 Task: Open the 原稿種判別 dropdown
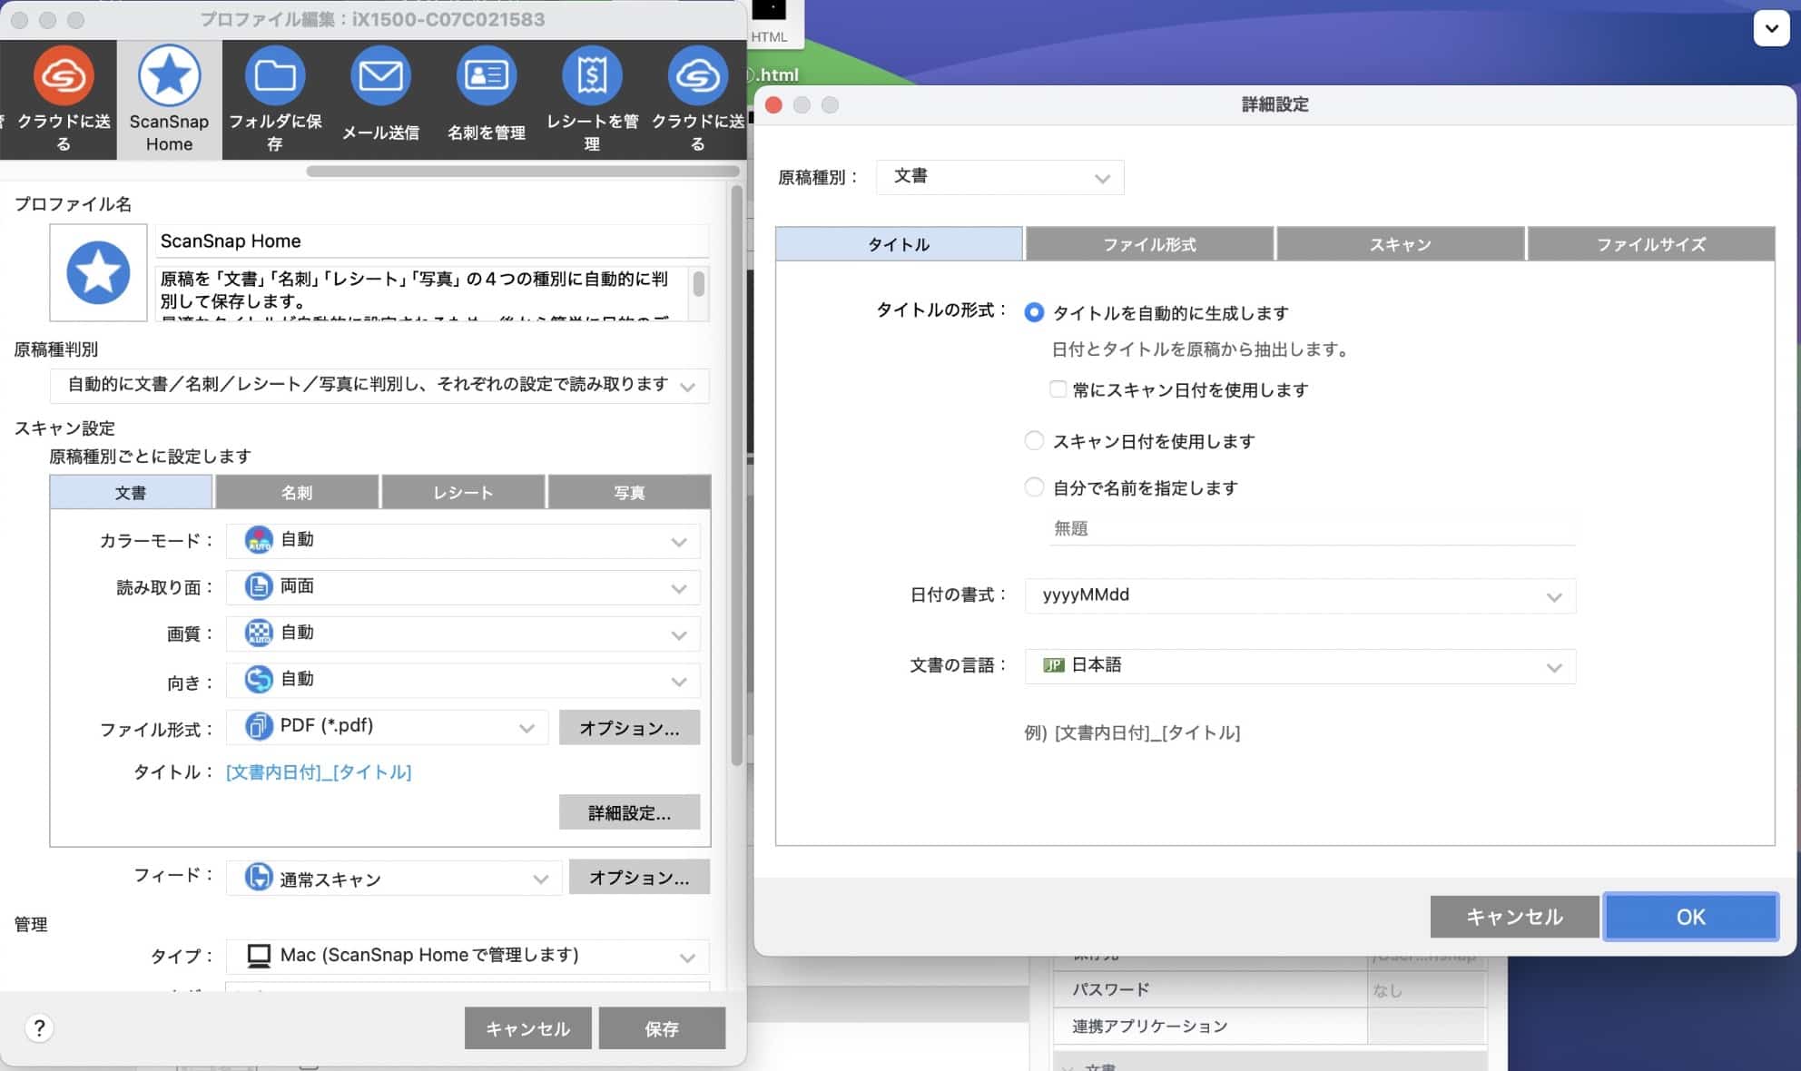point(379,386)
